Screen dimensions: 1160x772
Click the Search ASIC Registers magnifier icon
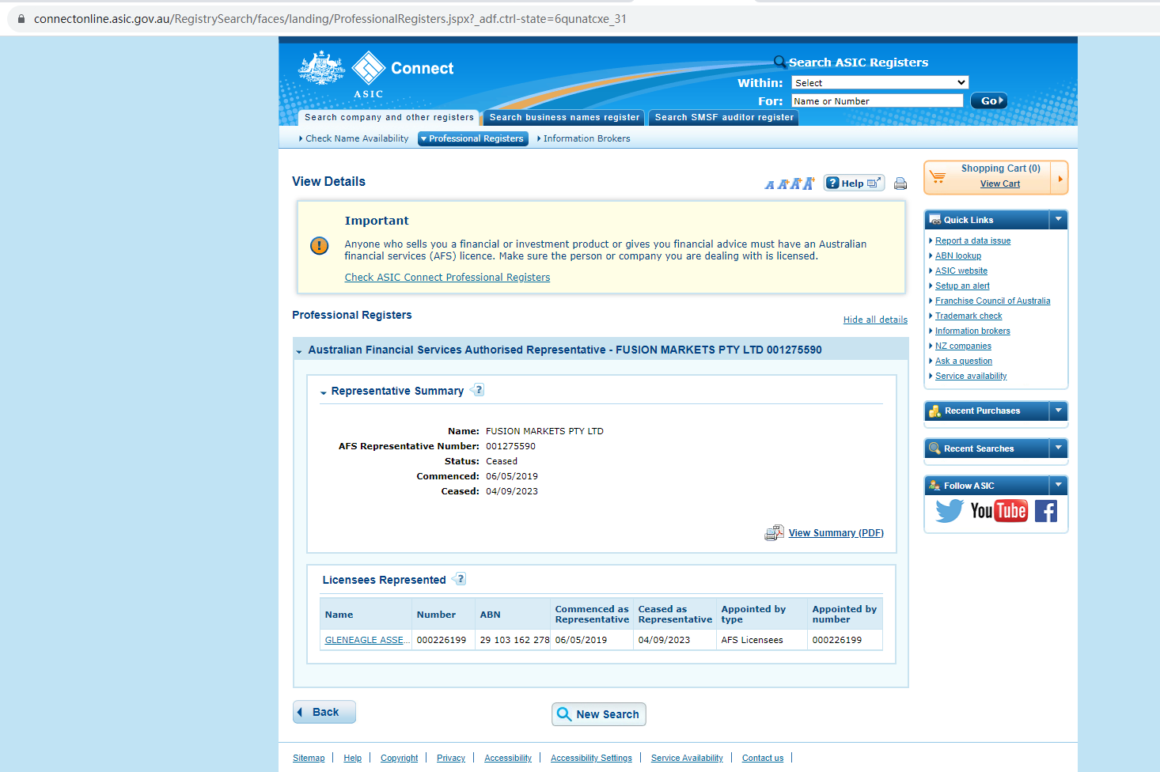pyautogui.click(x=780, y=62)
